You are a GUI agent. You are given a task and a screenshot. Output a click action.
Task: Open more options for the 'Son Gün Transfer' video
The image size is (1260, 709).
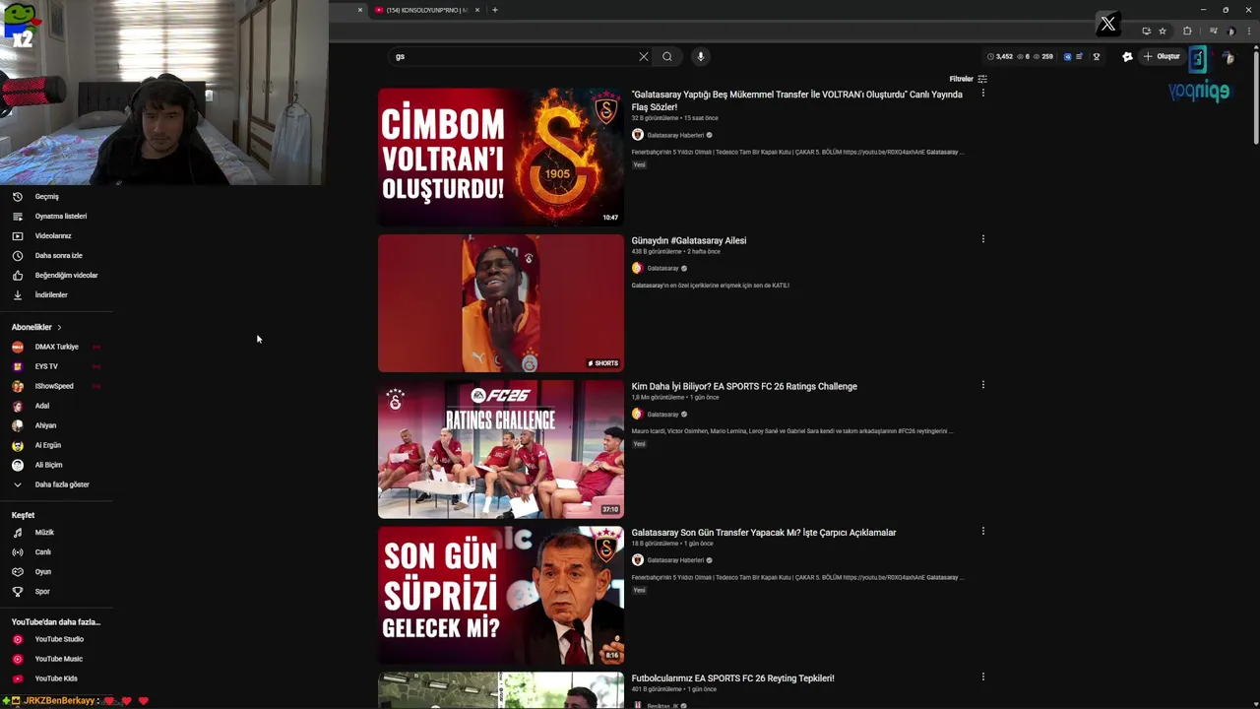pyautogui.click(x=982, y=531)
